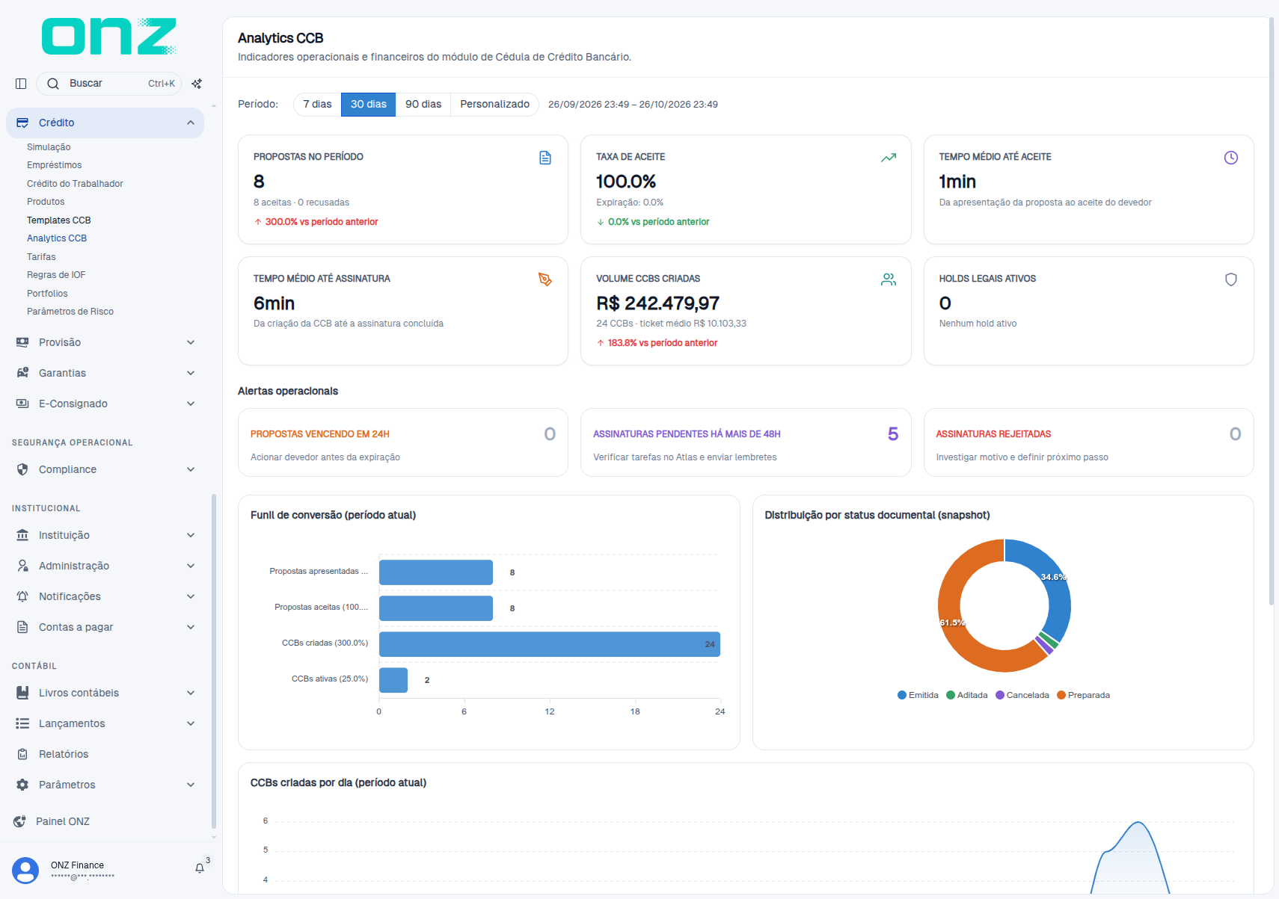Click the AI sparkle icon beside search
This screenshot has width=1279, height=899.
pyautogui.click(x=197, y=84)
